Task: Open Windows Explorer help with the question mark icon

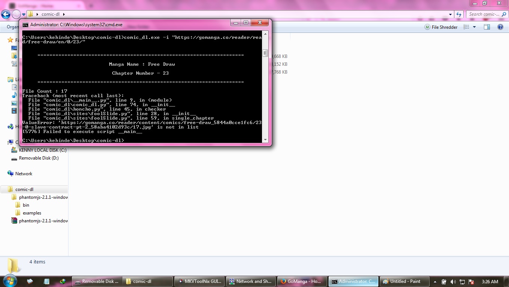Action: (x=500, y=27)
